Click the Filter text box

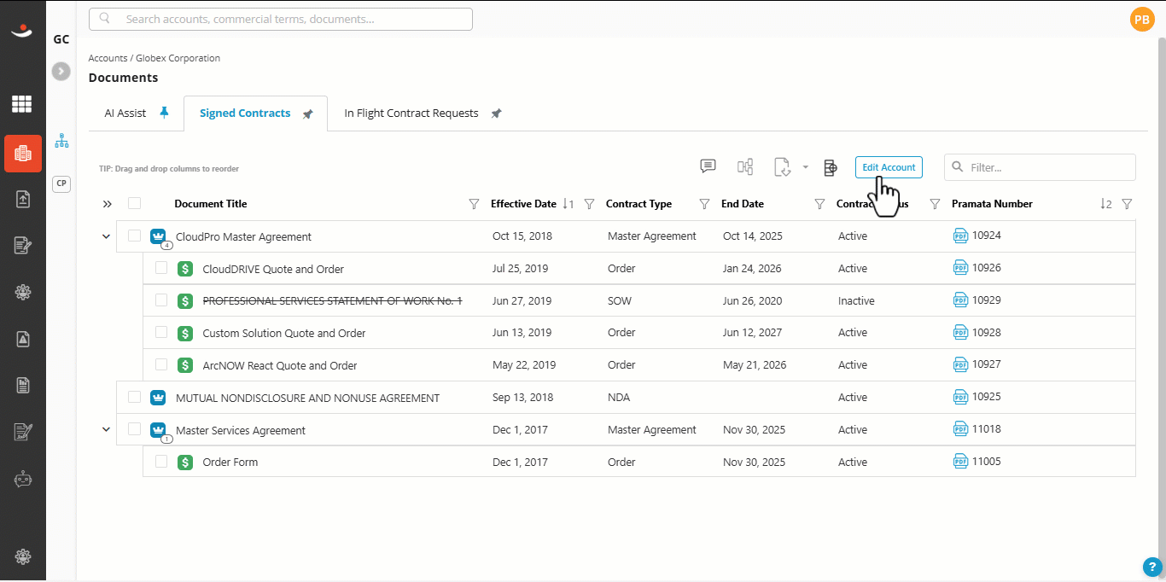tap(1040, 167)
